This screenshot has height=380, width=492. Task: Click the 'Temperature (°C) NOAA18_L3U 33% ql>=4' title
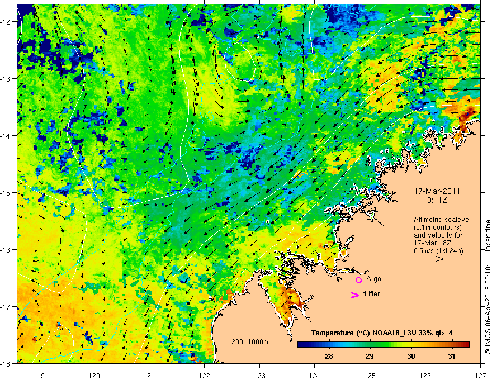[x=382, y=333]
